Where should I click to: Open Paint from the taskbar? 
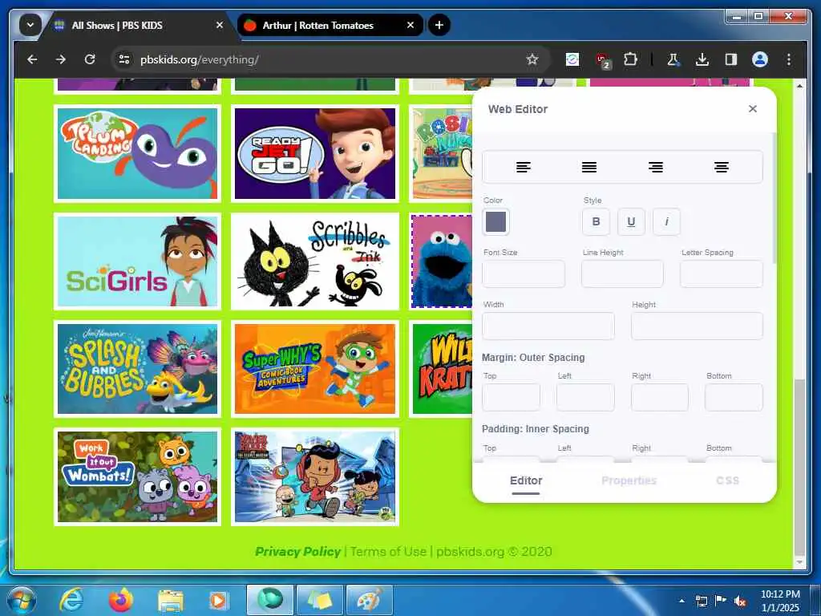(x=369, y=600)
